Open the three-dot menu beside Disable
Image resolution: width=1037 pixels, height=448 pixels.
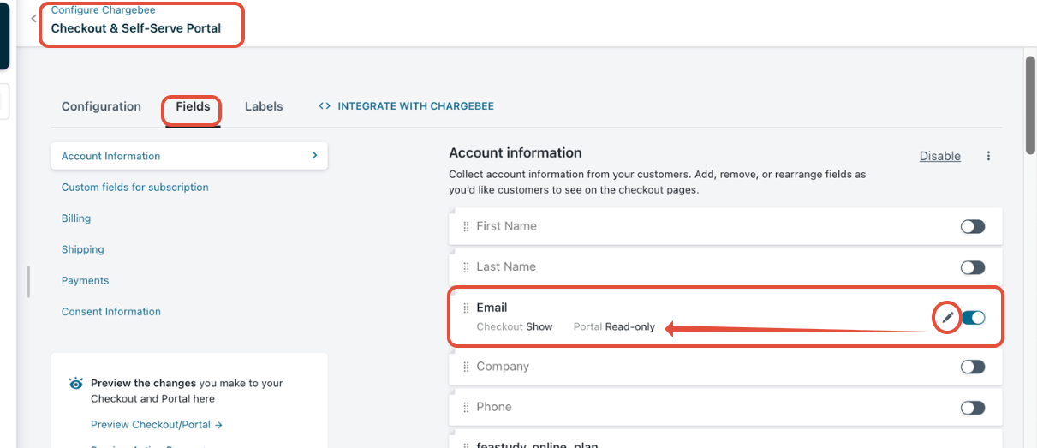coord(988,156)
